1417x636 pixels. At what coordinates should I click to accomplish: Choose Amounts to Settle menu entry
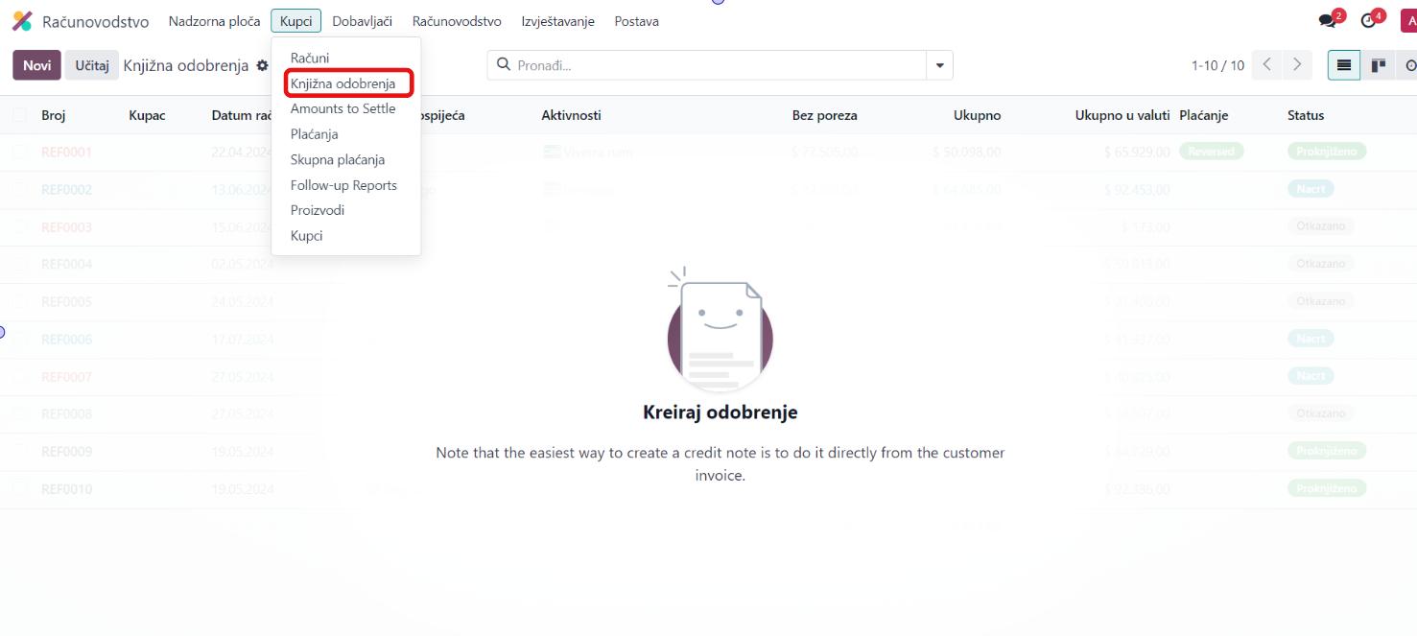point(342,108)
